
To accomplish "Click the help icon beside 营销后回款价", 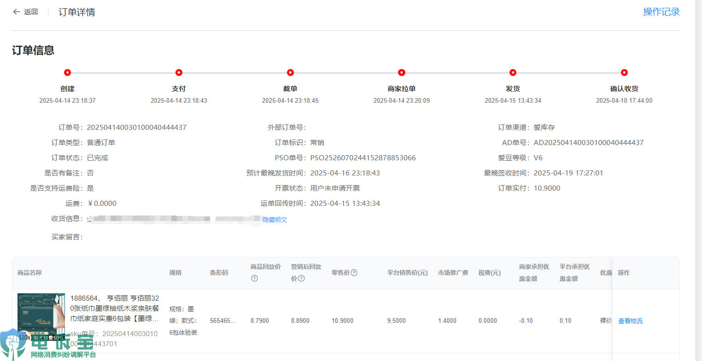I will [301, 279].
